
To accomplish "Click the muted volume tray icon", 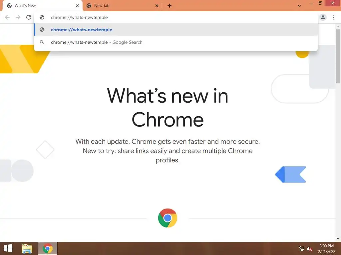I will click(x=310, y=249).
